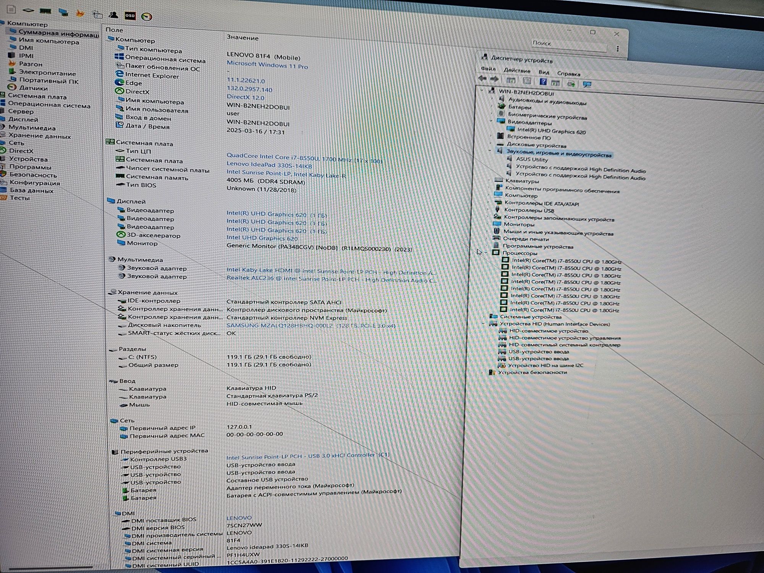The width and height of the screenshot is (764, 573).
Task: Open the Тесты benchmark category
Action: pyautogui.click(x=19, y=198)
